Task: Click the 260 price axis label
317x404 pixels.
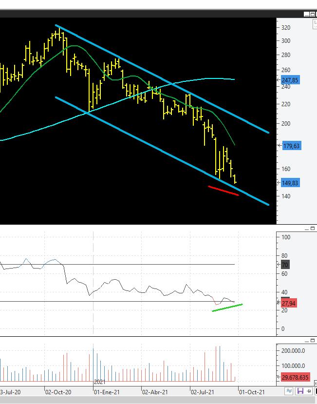Action: point(286,70)
